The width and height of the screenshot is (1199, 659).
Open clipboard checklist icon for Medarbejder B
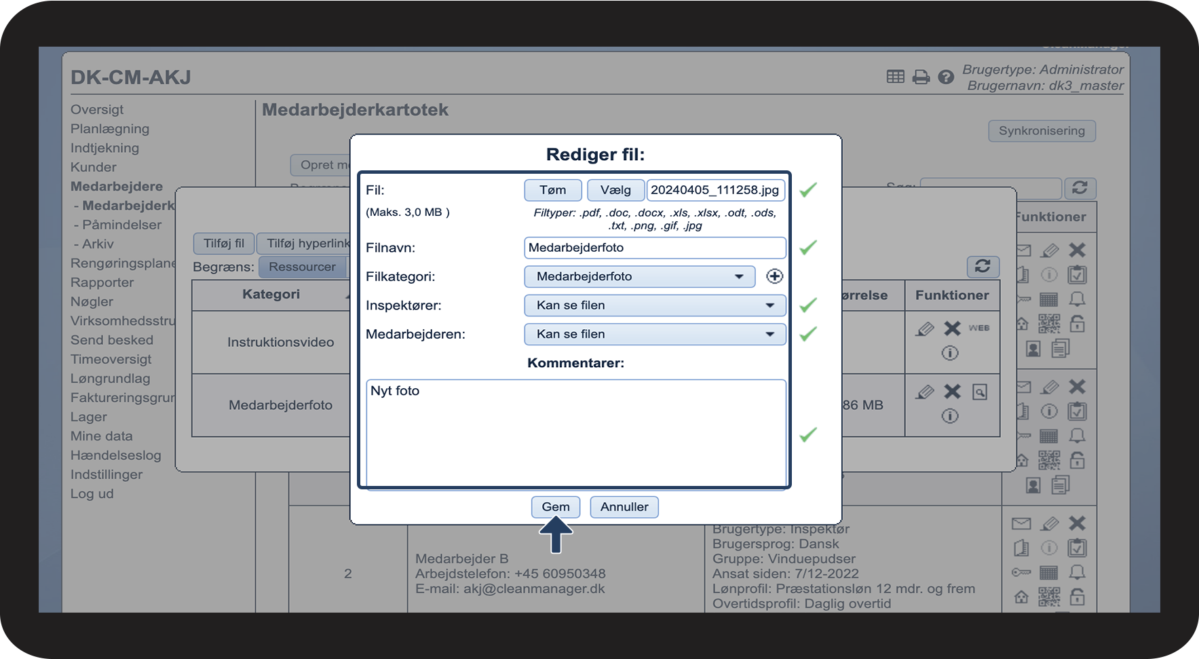(1077, 548)
